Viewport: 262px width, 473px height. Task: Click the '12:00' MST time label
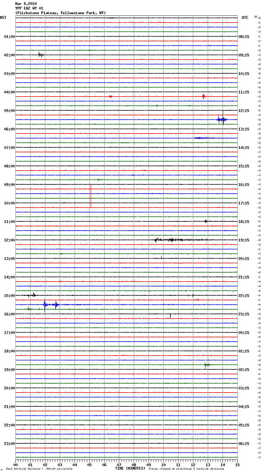[x=10, y=240]
